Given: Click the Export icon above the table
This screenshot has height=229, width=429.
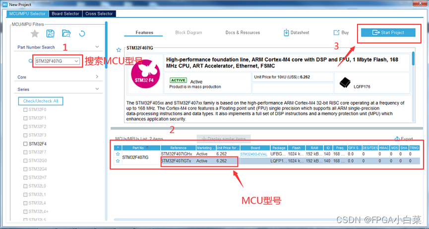Looking at the screenshot, I should tap(397, 139).
